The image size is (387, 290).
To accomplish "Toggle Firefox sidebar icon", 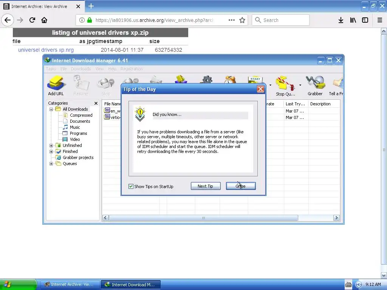I will pyautogui.click(x=365, y=20).
